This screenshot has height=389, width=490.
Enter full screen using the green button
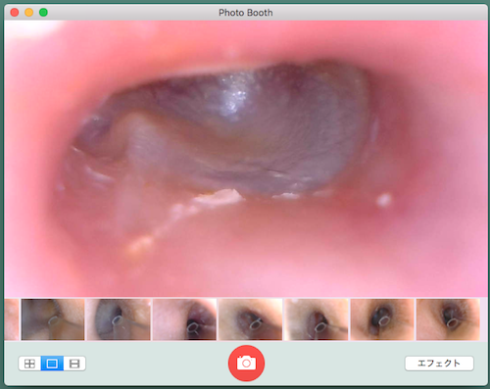[x=43, y=13]
